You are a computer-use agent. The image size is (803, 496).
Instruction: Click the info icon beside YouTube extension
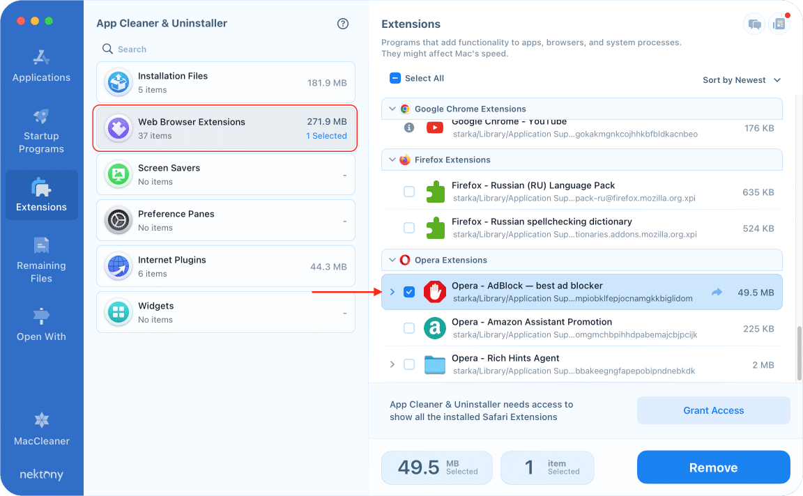pyautogui.click(x=409, y=127)
